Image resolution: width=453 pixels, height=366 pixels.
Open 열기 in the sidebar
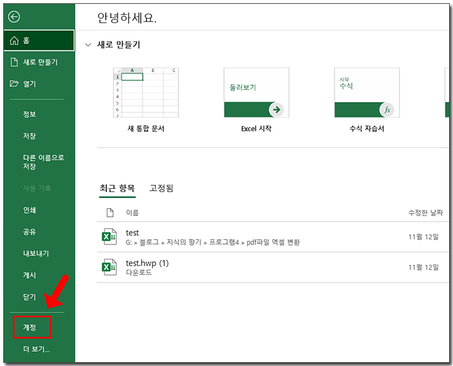pos(39,83)
